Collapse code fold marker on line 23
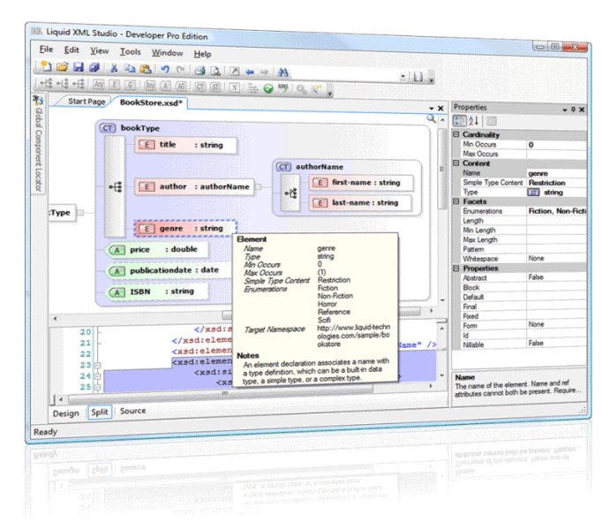The image size is (602, 530). pos(97,365)
